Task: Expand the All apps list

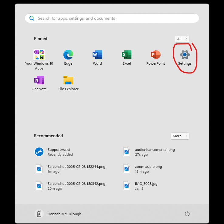Action: click(x=182, y=39)
